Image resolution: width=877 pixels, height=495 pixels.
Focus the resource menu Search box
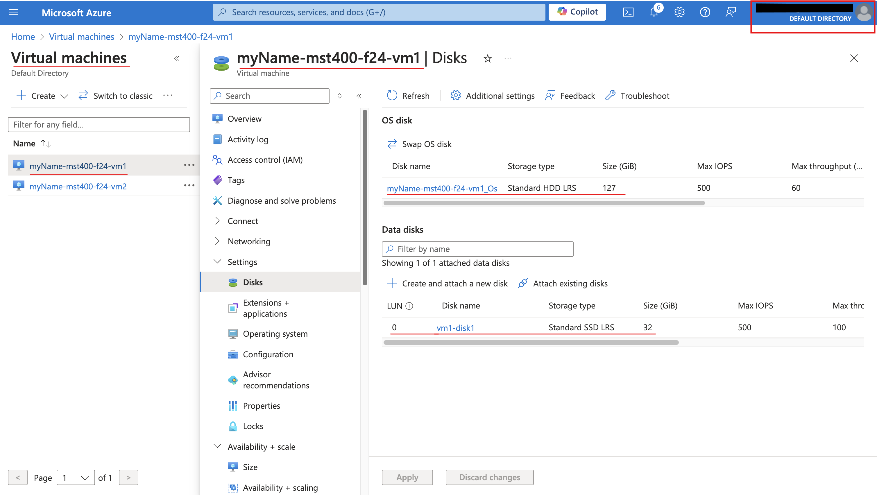(270, 96)
